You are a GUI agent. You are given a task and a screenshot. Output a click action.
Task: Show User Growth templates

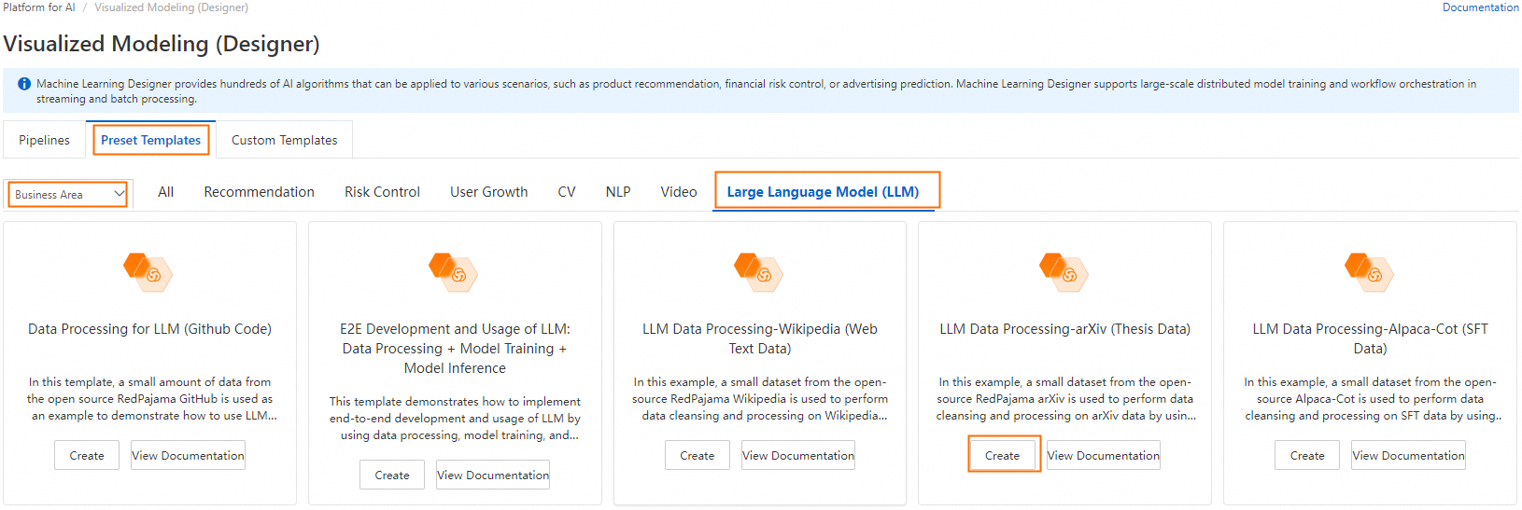488,192
